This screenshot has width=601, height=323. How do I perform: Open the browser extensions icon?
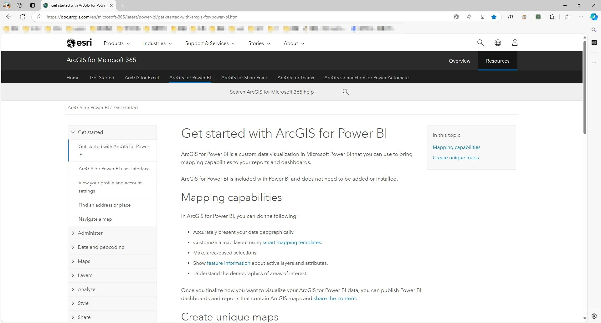552,17
